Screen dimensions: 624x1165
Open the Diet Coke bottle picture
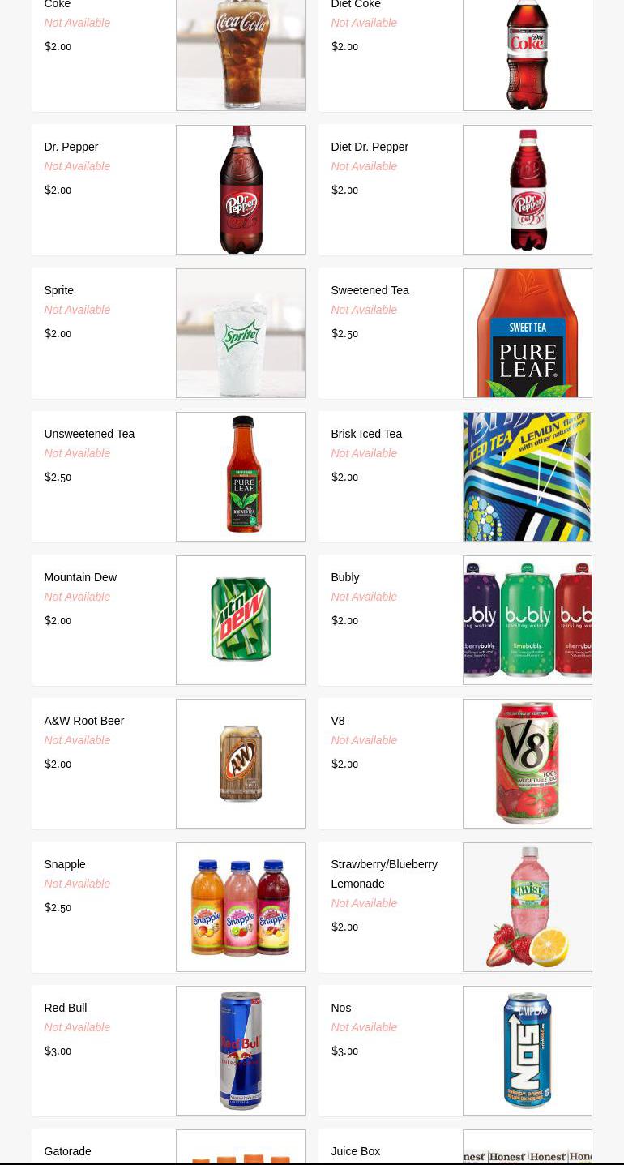528,54
